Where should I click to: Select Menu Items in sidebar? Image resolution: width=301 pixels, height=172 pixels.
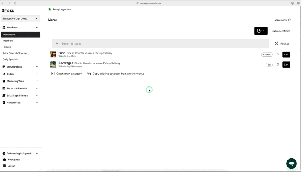pyautogui.click(x=20, y=35)
